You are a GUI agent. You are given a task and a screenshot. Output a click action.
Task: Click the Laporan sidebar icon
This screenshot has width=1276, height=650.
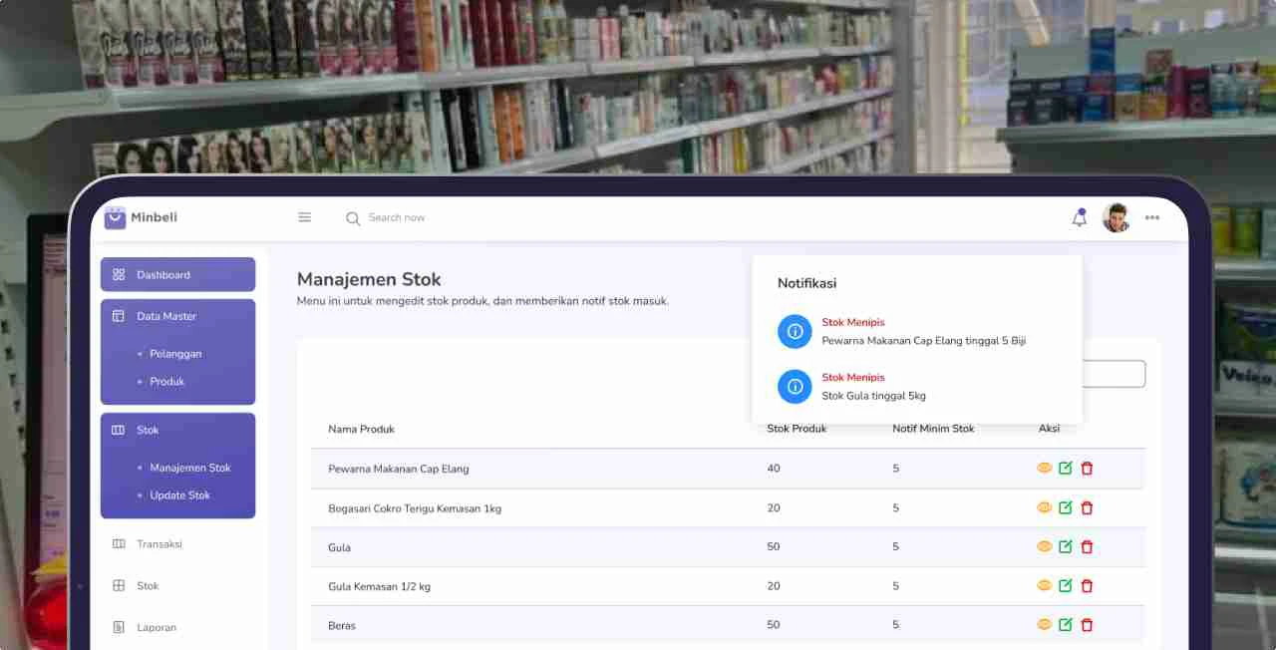(x=119, y=627)
